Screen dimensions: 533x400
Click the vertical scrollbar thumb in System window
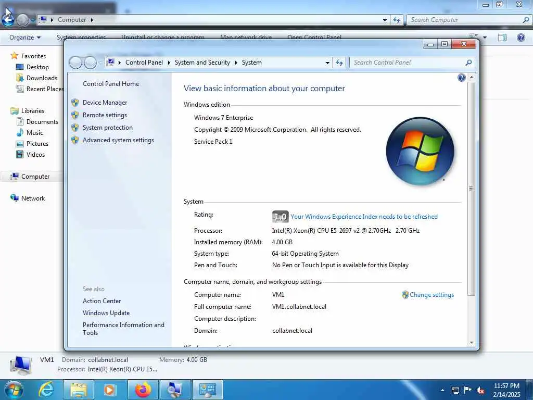(472, 188)
